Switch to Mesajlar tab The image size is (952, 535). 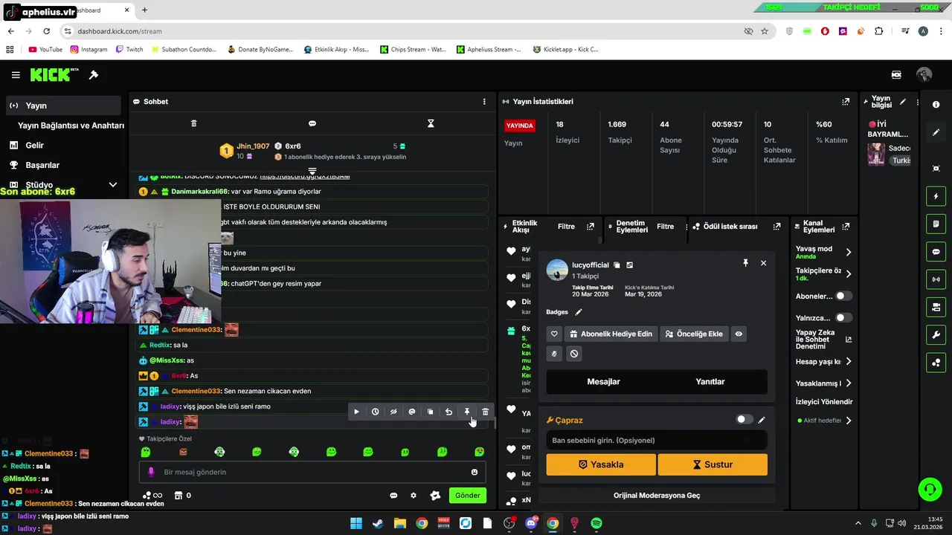[x=603, y=382]
